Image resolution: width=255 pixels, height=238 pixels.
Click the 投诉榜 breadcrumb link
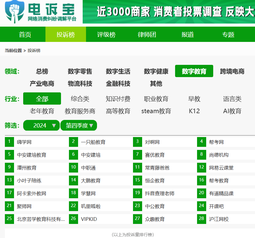34,50
